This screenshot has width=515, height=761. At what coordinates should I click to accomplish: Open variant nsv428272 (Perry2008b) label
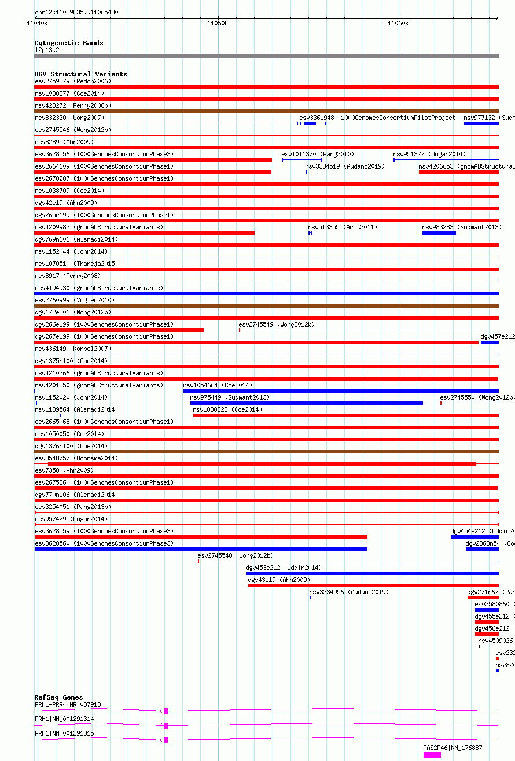point(73,105)
